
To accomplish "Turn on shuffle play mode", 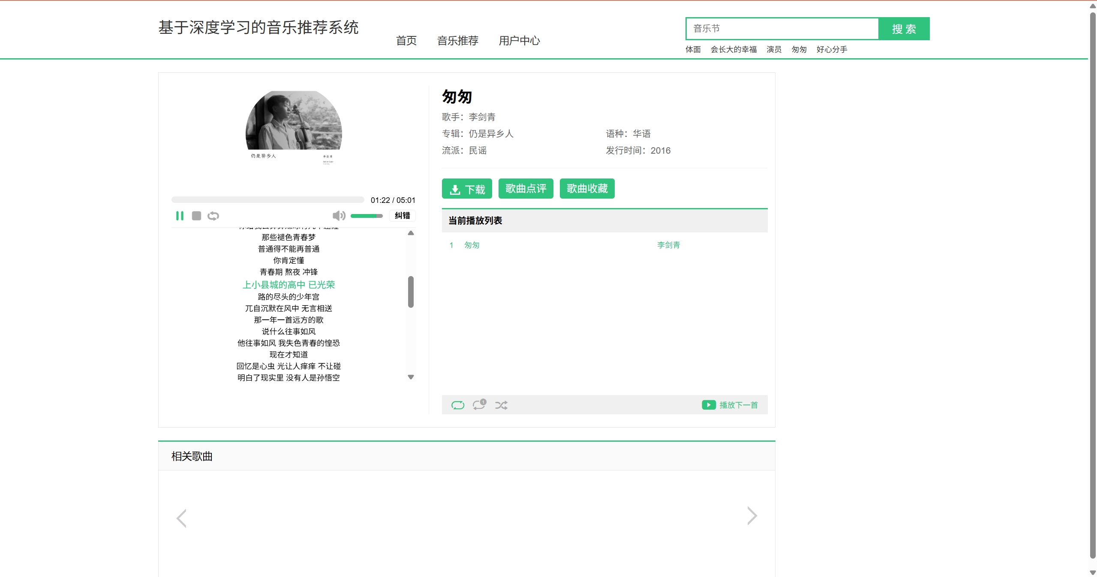I will (501, 405).
